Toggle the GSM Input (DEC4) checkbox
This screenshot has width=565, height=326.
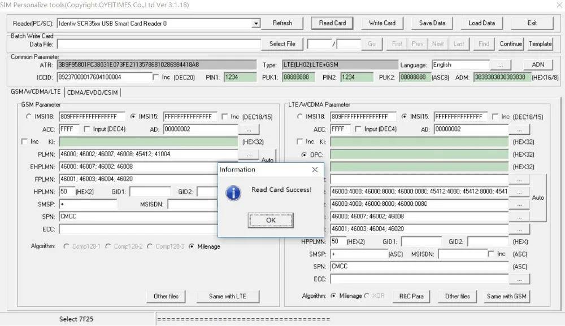tap(87, 129)
